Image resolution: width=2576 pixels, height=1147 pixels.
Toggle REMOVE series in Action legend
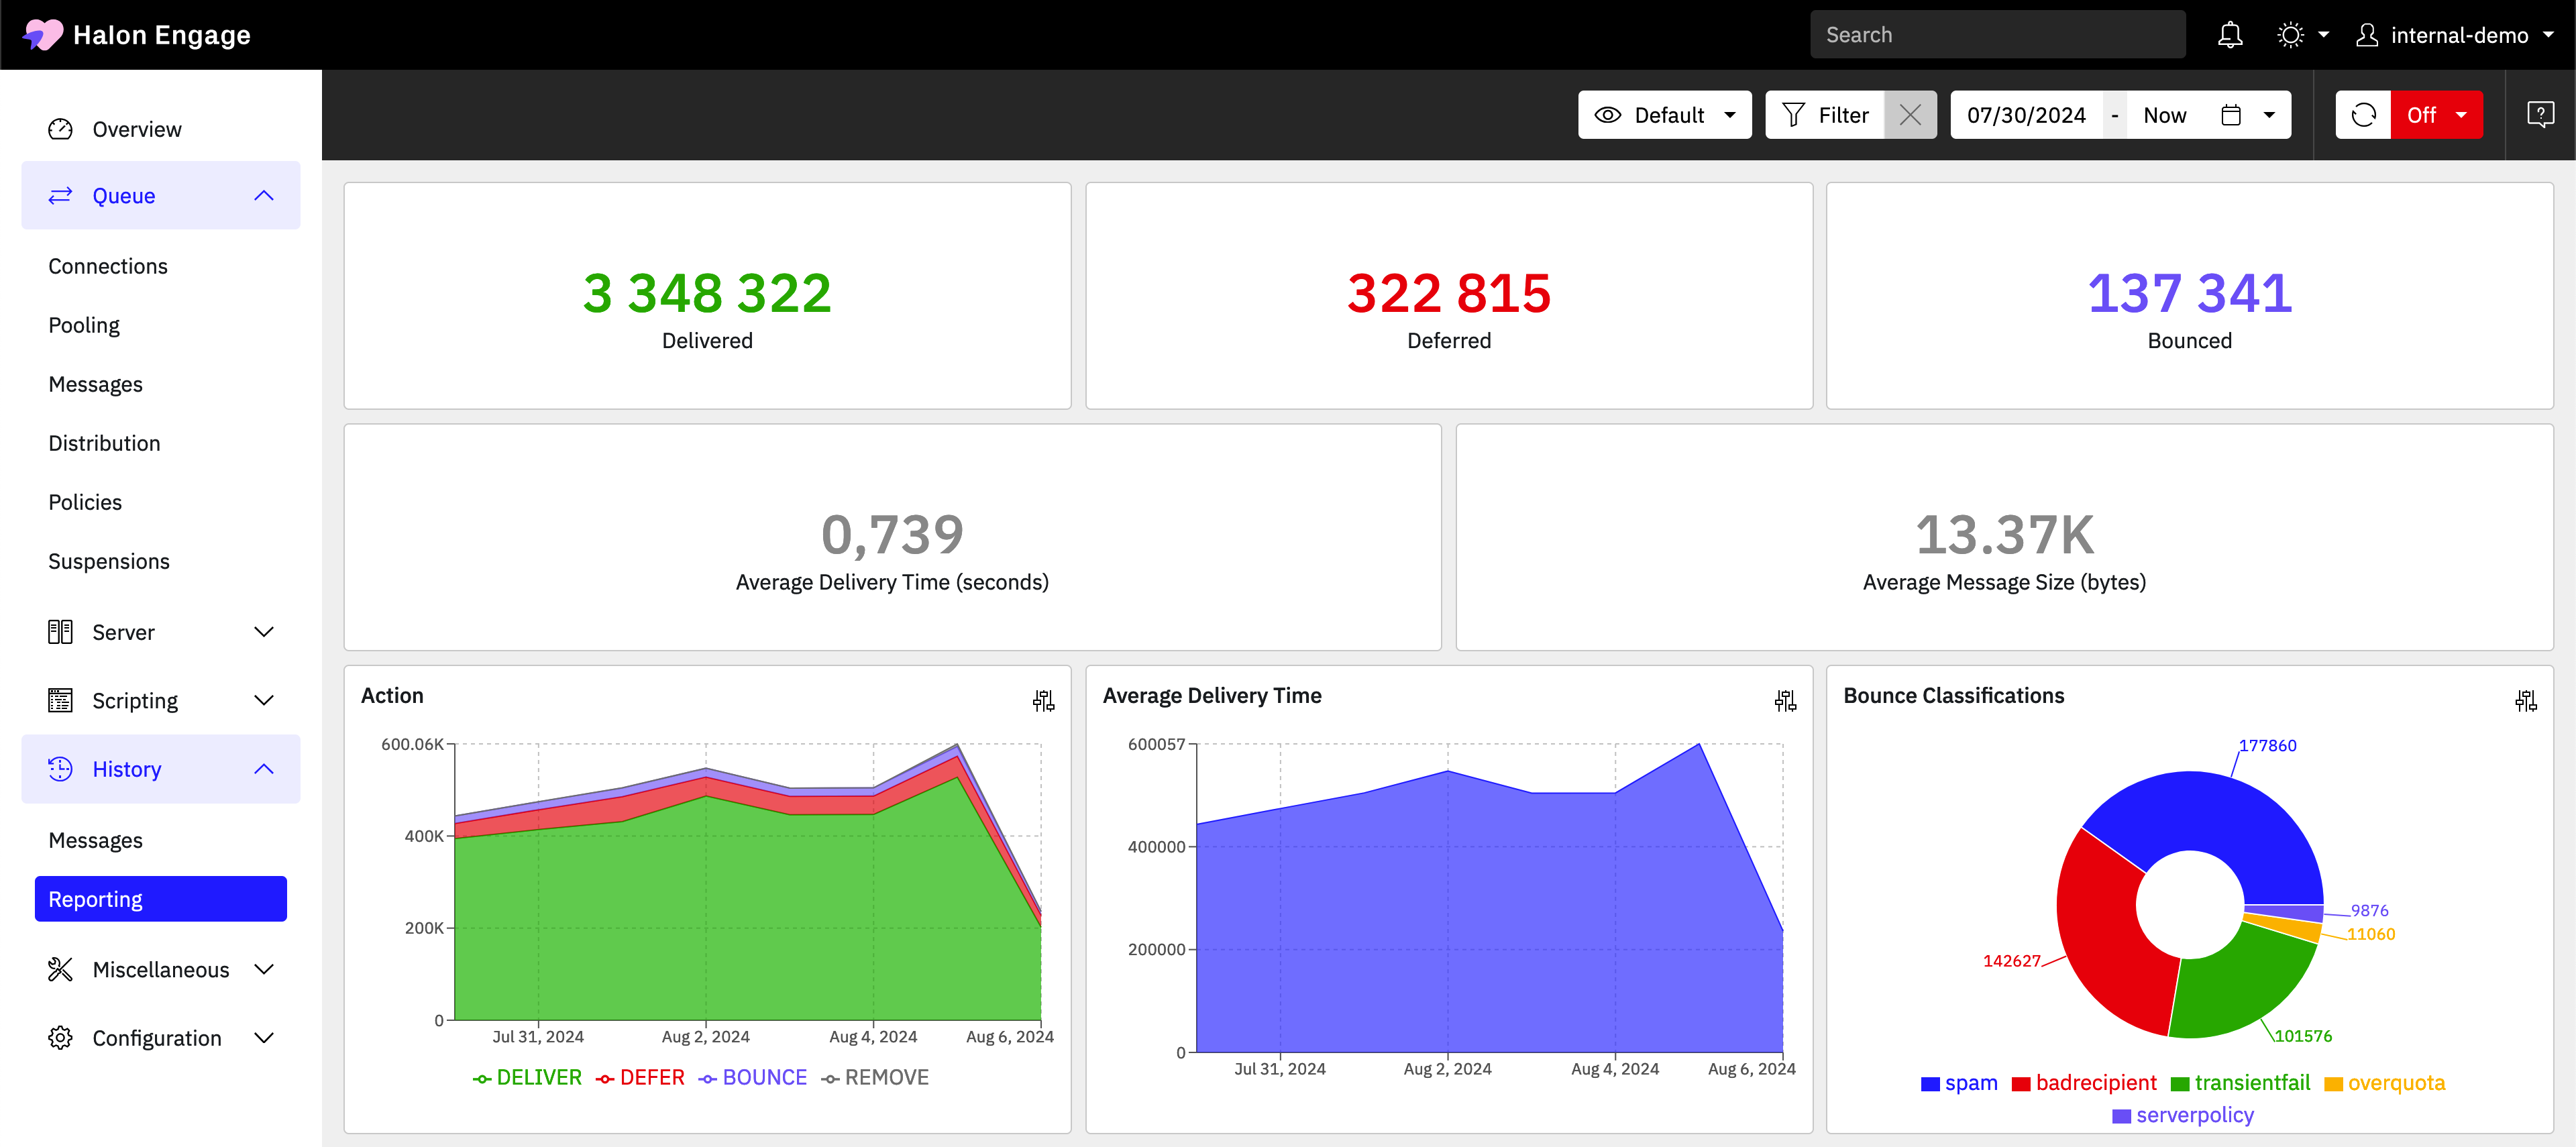(x=875, y=1078)
